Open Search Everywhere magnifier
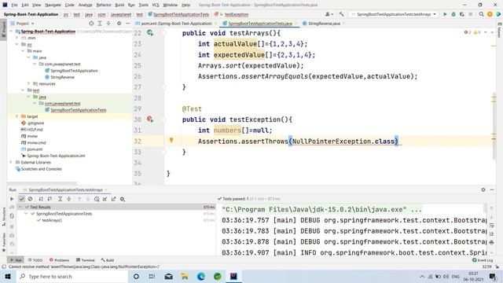 pos(481,14)
